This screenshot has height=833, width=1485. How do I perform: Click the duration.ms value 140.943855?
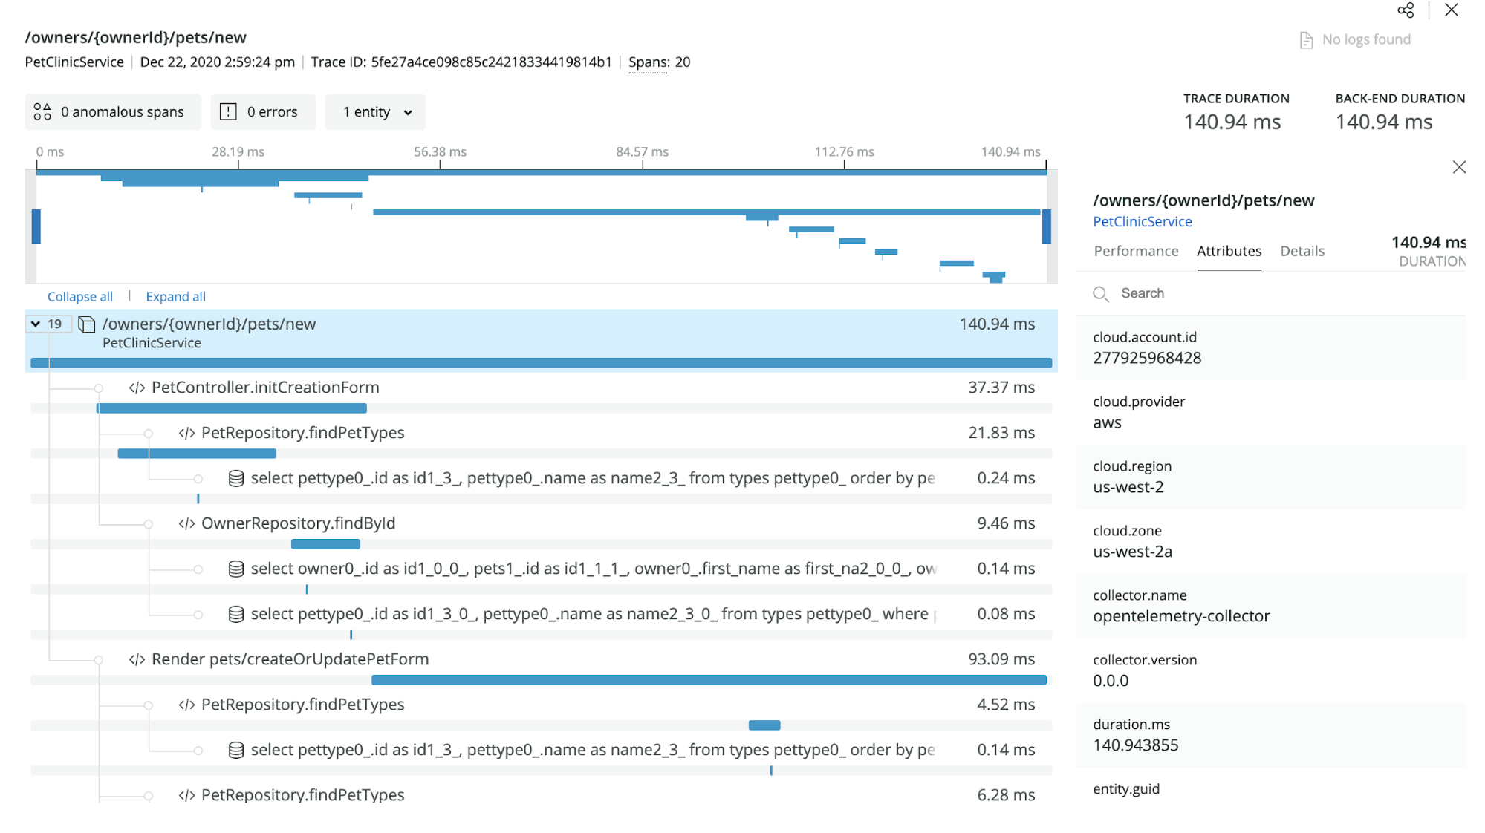1136,745
